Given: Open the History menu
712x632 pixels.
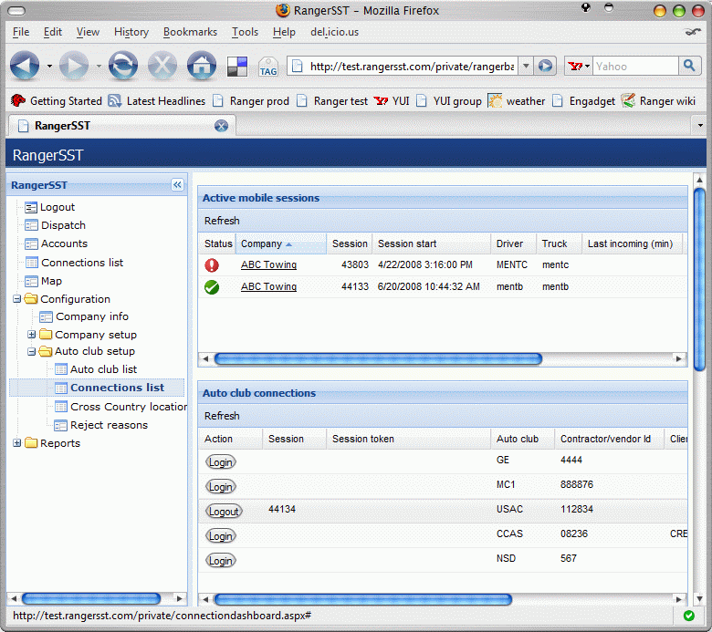Looking at the screenshot, I should coord(131,32).
